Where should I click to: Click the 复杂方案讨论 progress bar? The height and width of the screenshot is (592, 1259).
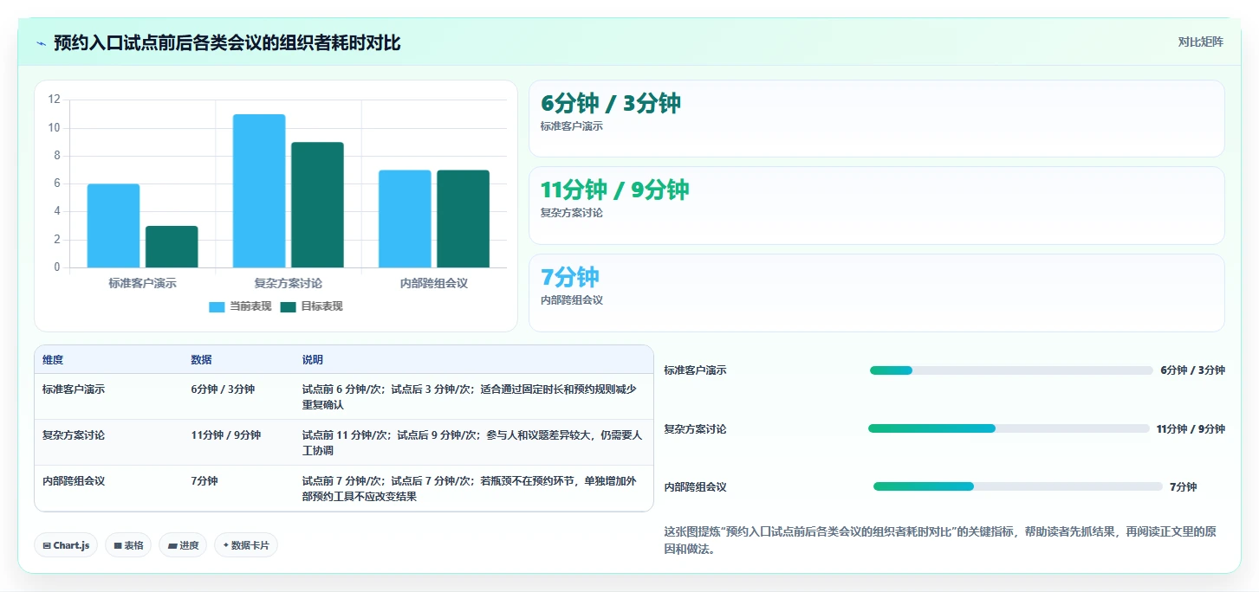coord(1009,428)
